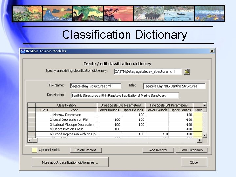Click the Add Record button
The height and width of the screenshot is (177, 236).
coord(158,150)
